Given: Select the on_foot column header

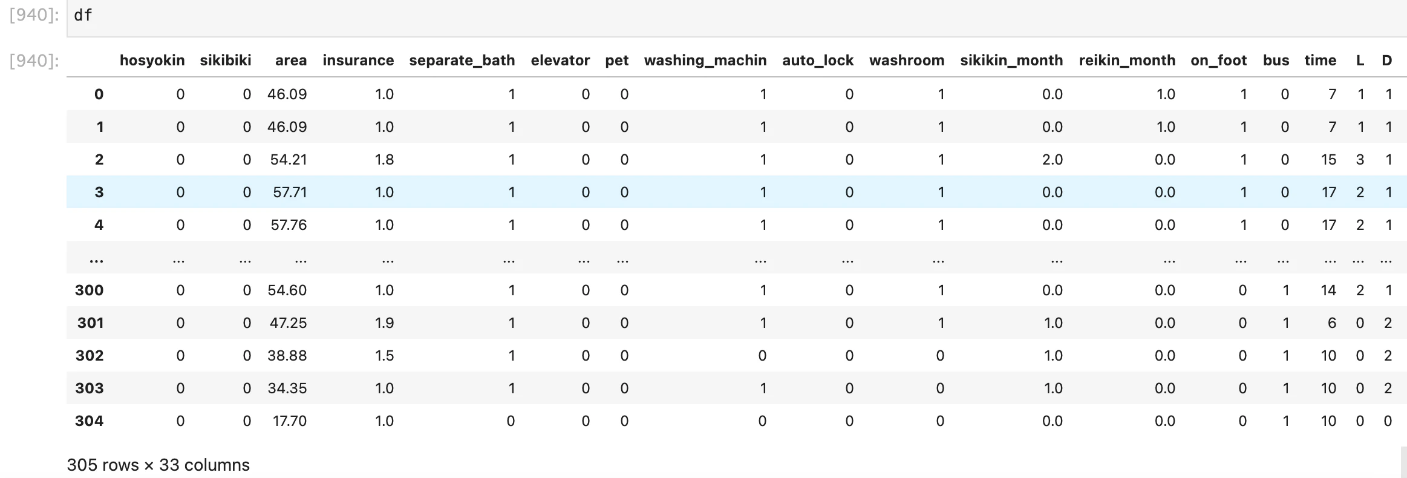Looking at the screenshot, I should (1218, 61).
